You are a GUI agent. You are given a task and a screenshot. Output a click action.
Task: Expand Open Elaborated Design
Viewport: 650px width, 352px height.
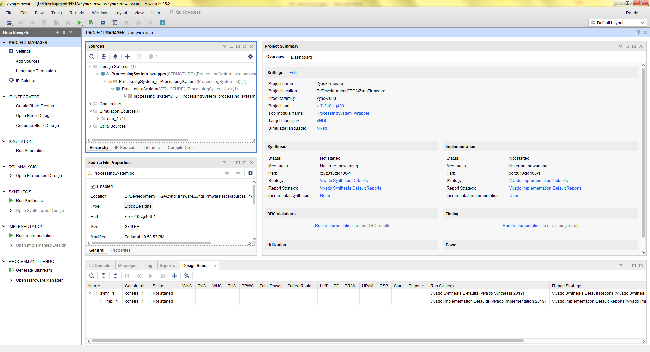[11, 175]
